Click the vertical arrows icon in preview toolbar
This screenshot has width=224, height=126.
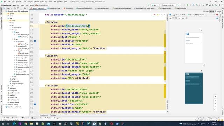186,18
